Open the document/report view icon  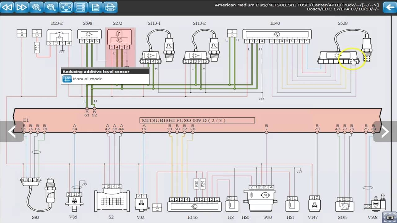coord(96,7)
